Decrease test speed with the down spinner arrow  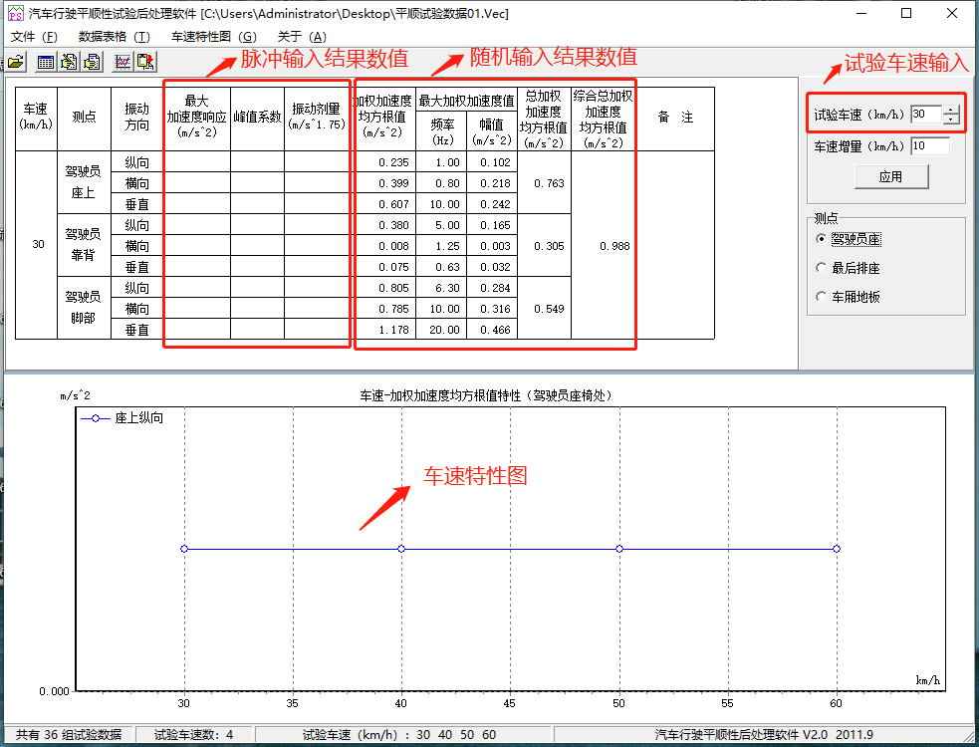pyautogui.click(x=951, y=120)
